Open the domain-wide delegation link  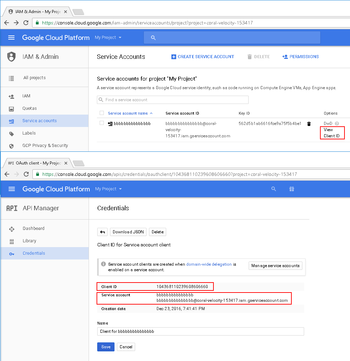pos(209,264)
